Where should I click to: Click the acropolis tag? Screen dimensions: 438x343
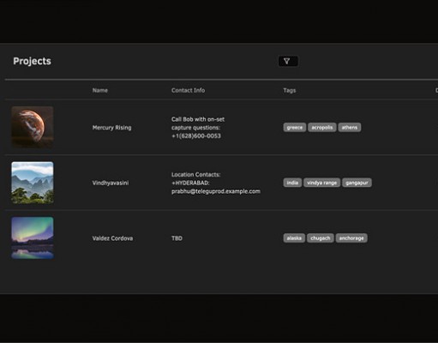pyautogui.click(x=322, y=127)
